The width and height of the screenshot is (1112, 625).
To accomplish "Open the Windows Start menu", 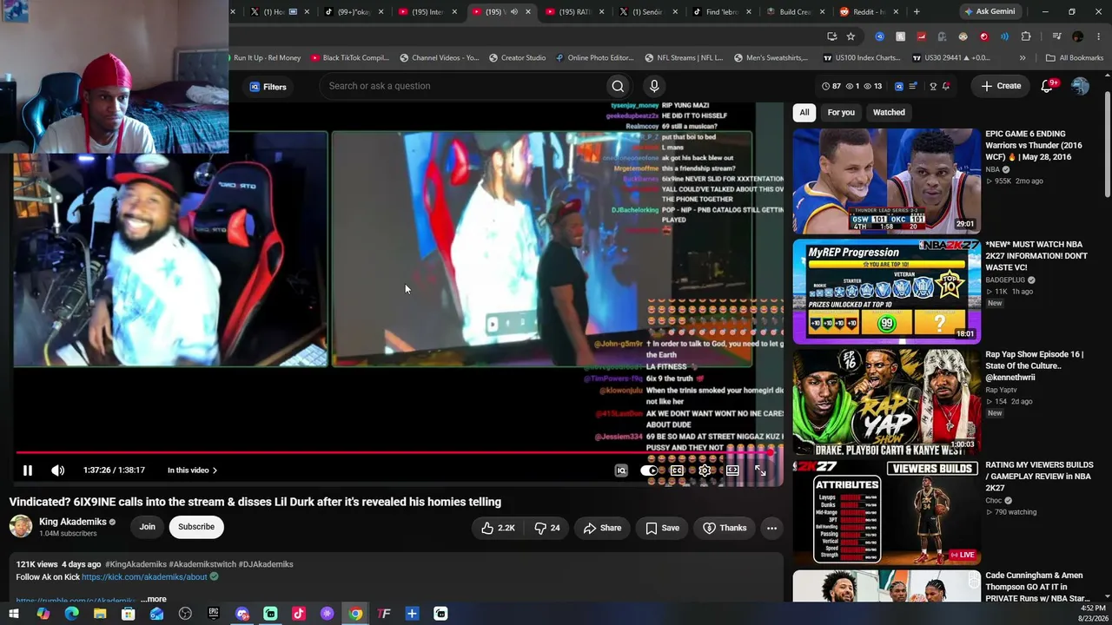I will point(15,614).
